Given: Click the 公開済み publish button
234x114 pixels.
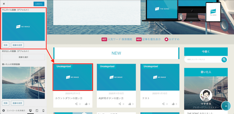Looking at the screenshot, I should (x=39, y=4).
